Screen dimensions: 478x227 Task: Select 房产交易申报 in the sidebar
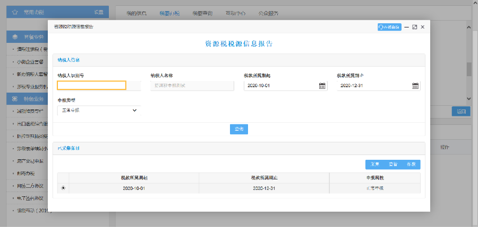pyautogui.click(x=30, y=161)
